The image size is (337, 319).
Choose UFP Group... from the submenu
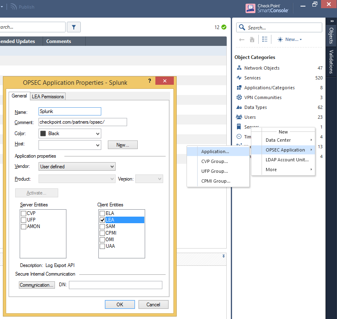218,171
